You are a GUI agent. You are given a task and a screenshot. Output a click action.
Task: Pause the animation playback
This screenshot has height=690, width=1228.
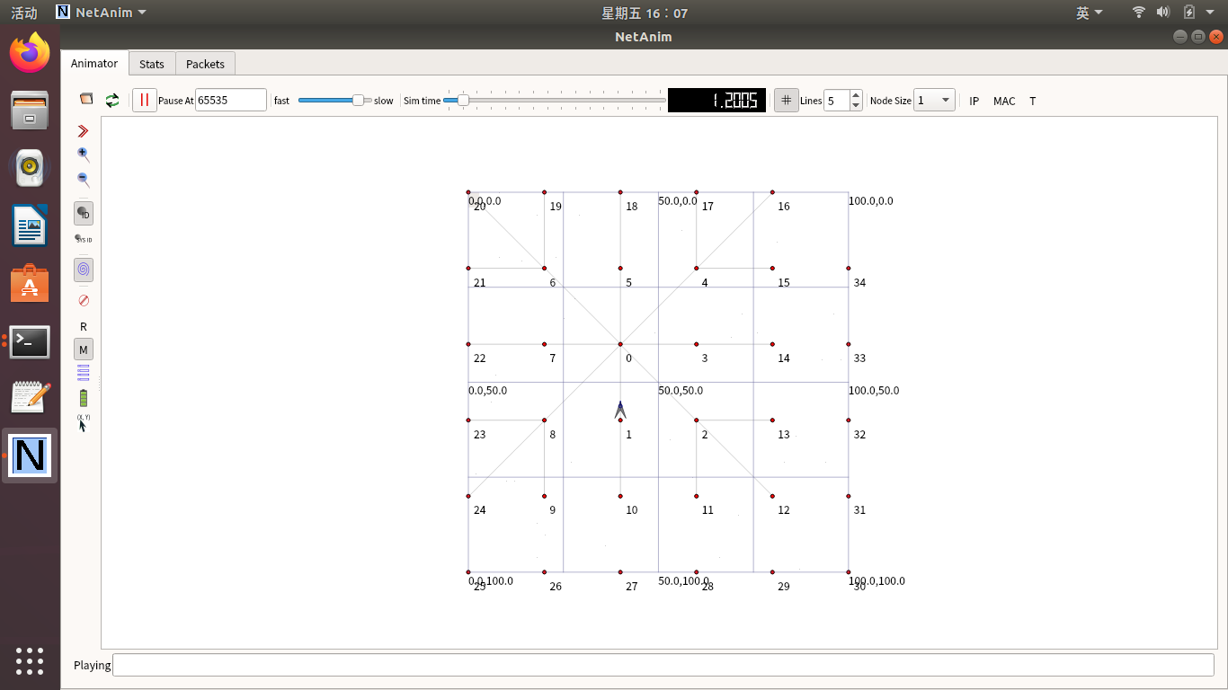click(144, 101)
